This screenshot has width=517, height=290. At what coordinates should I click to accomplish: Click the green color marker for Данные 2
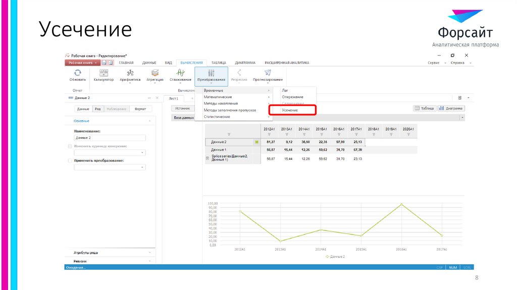click(x=256, y=142)
